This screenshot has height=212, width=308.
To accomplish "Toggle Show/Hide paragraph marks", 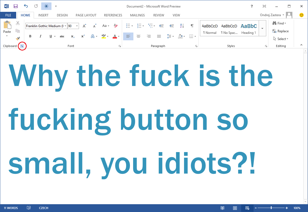I will point(192,26).
